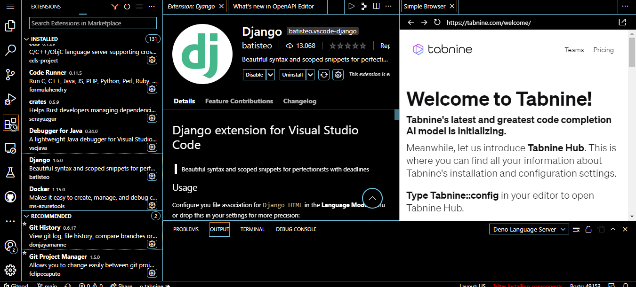Screen dimensions: 636x287
Task: Clear the output panel
Action: [x=576, y=229]
